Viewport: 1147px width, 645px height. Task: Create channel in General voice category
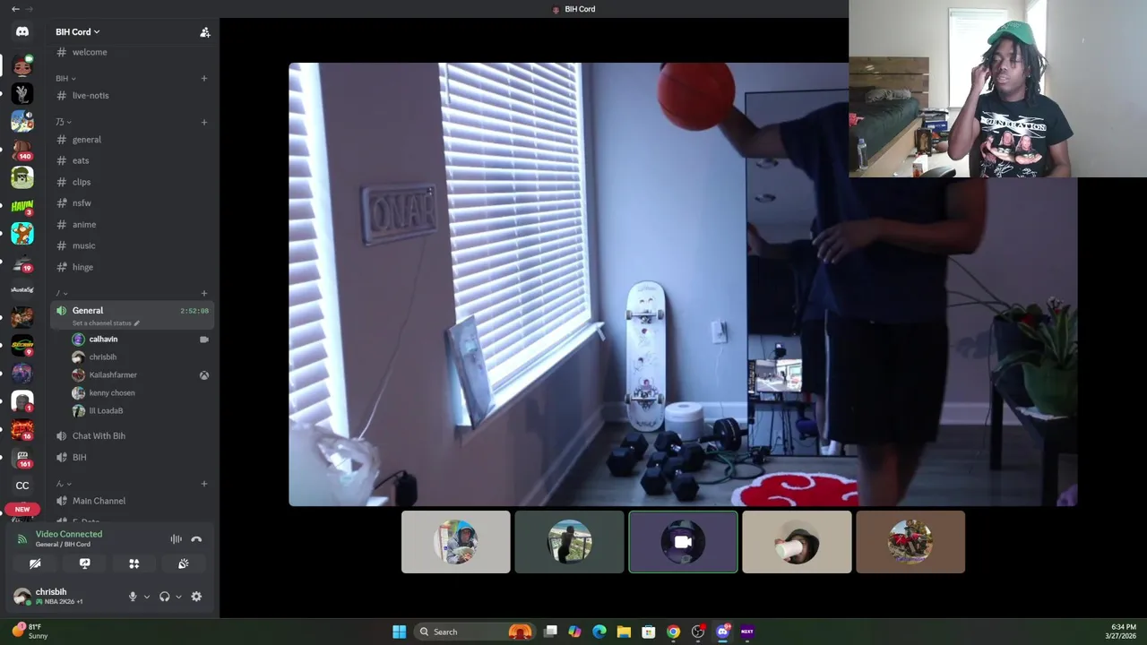tap(203, 293)
